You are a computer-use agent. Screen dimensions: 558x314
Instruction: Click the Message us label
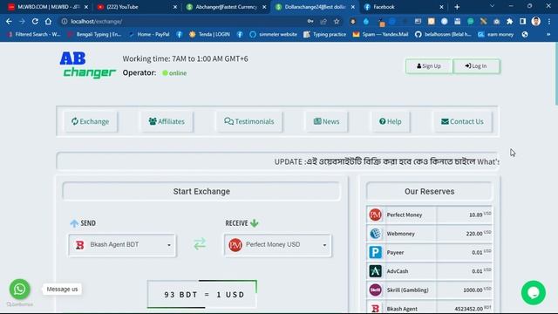pos(62,289)
